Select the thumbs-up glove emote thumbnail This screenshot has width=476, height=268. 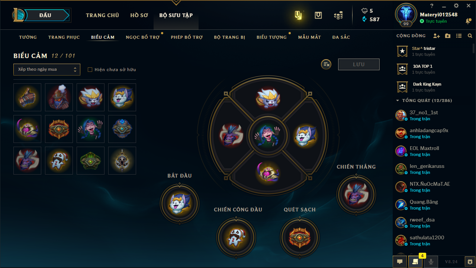pyautogui.click(x=27, y=97)
